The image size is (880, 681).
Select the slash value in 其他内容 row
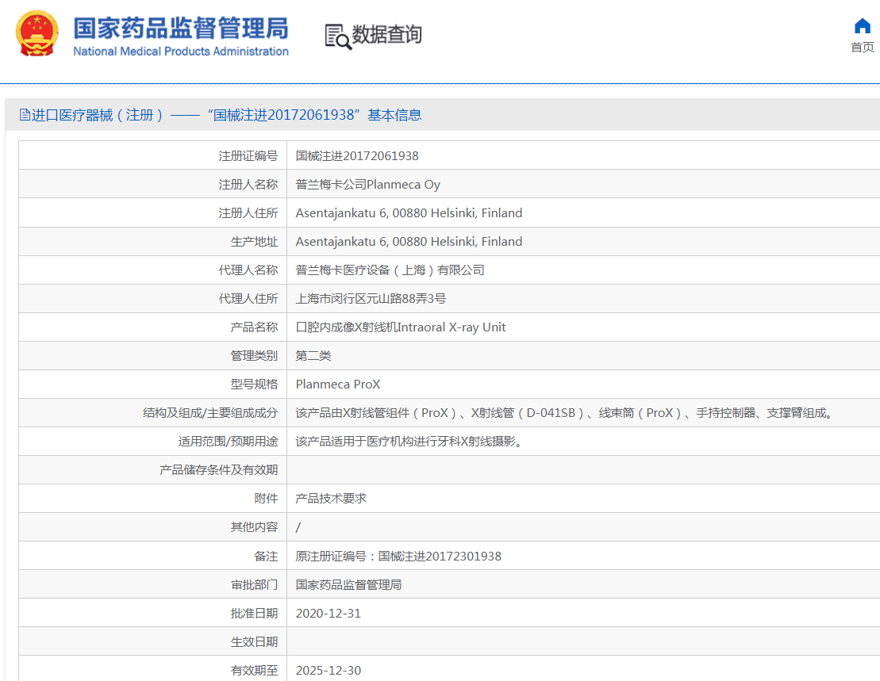(298, 527)
